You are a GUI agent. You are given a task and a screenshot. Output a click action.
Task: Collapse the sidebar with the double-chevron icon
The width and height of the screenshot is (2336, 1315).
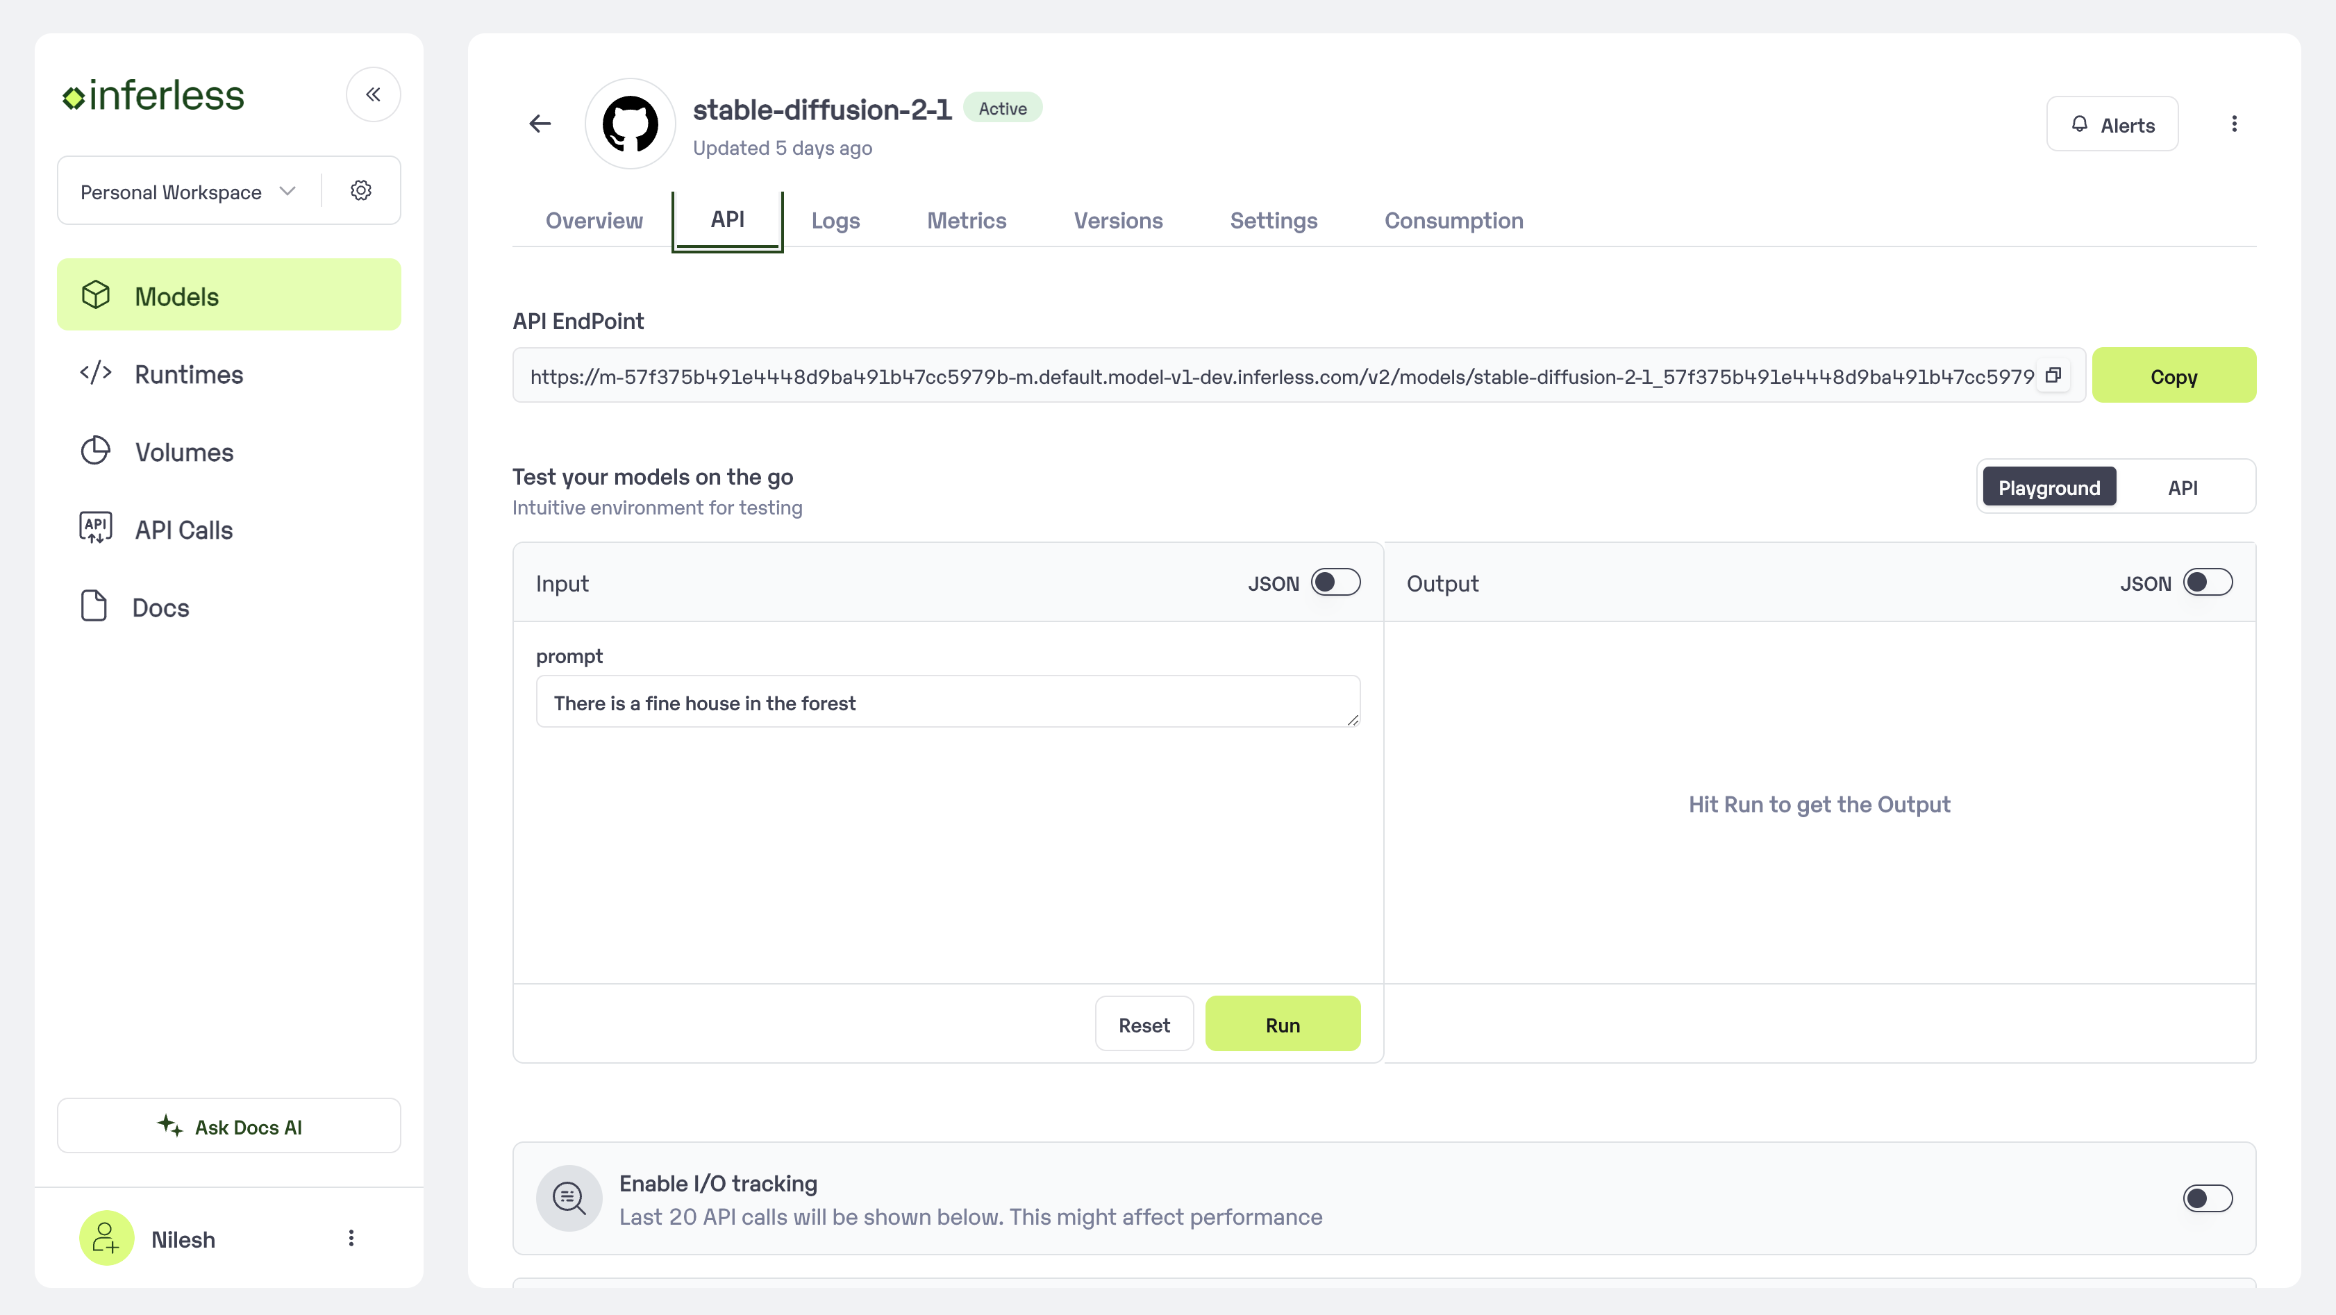(x=373, y=94)
